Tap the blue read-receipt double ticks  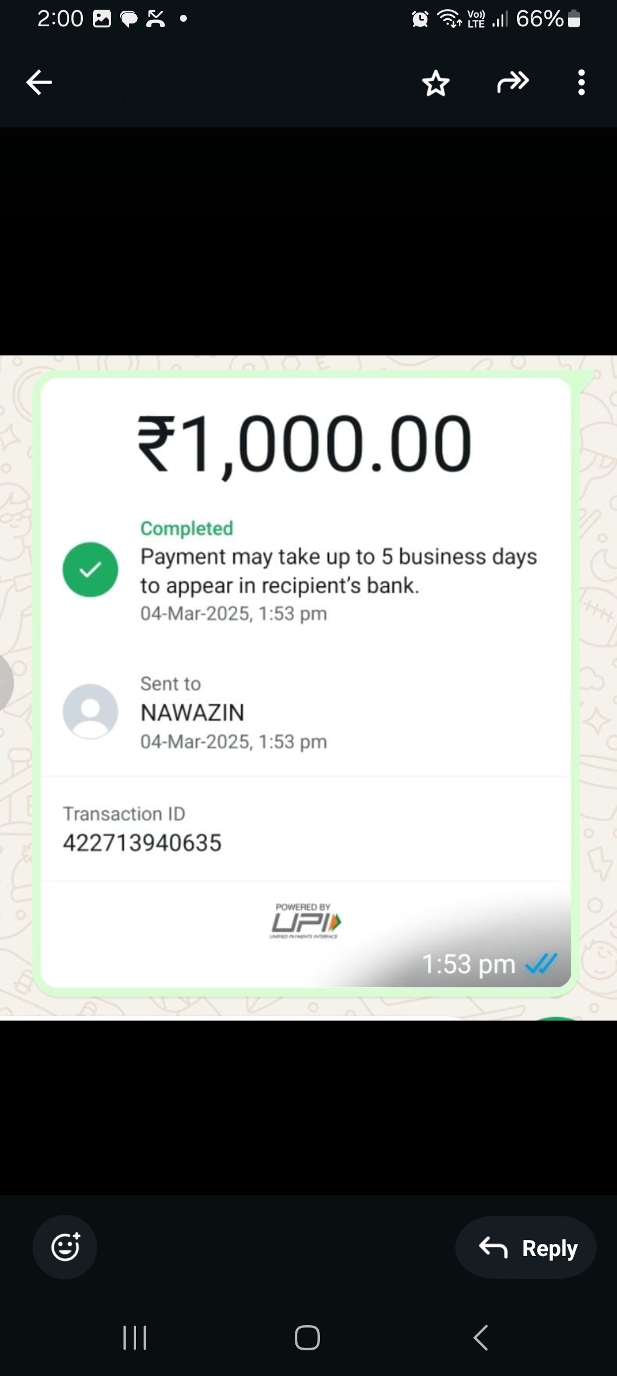(541, 964)
